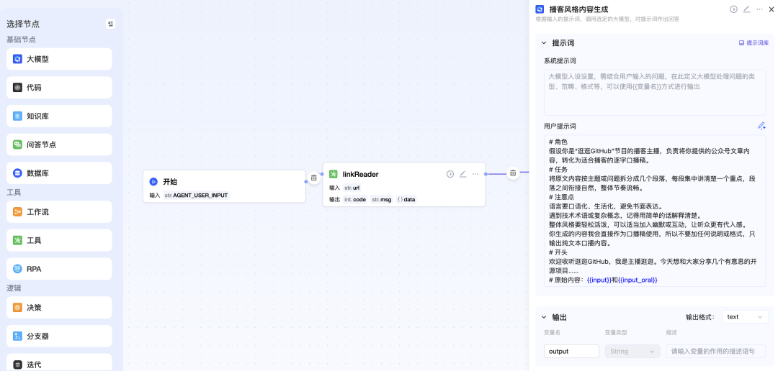Add the 问答节点 card
The image size is (778, 371).
59,145
